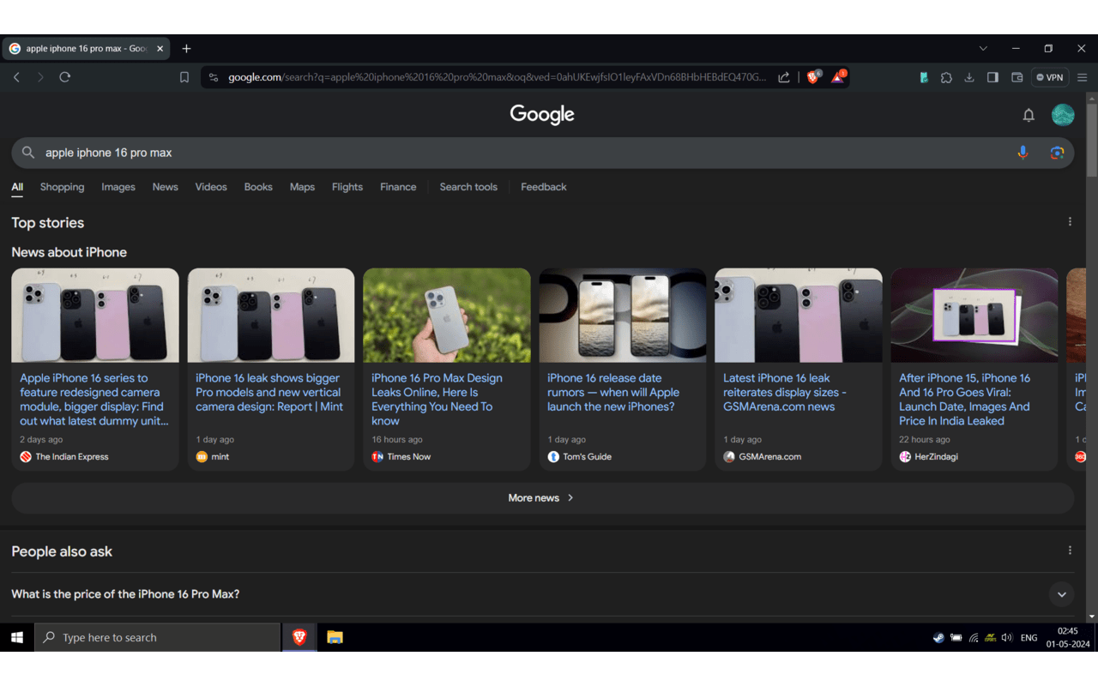Open Google notifications bell

1029,115
